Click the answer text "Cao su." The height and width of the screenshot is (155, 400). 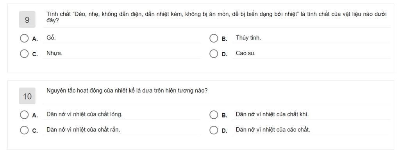(x=245, y=53)
